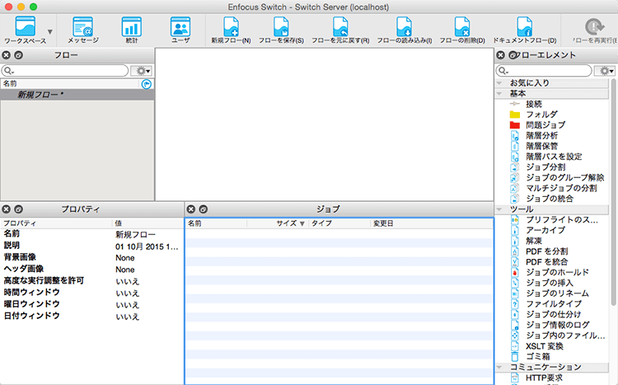Create a new flow with 新規フロー

click(x=231, y=29)
